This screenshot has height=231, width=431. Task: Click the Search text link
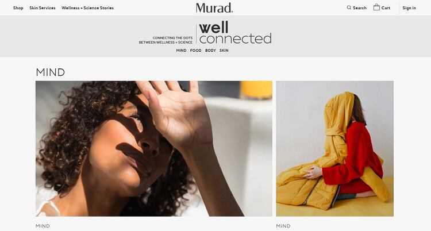pyautogui.click(x=360, y=8)
